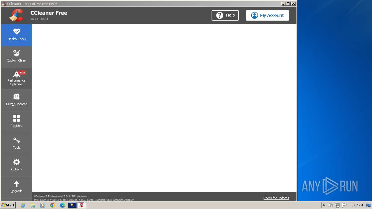Launch Internet Explorer from taskbar
This screenshot has height=209, width=372.
coord(23,205)
